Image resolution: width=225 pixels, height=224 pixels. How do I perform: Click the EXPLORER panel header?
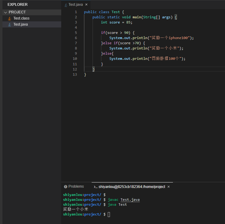click(x=17, y=5)
